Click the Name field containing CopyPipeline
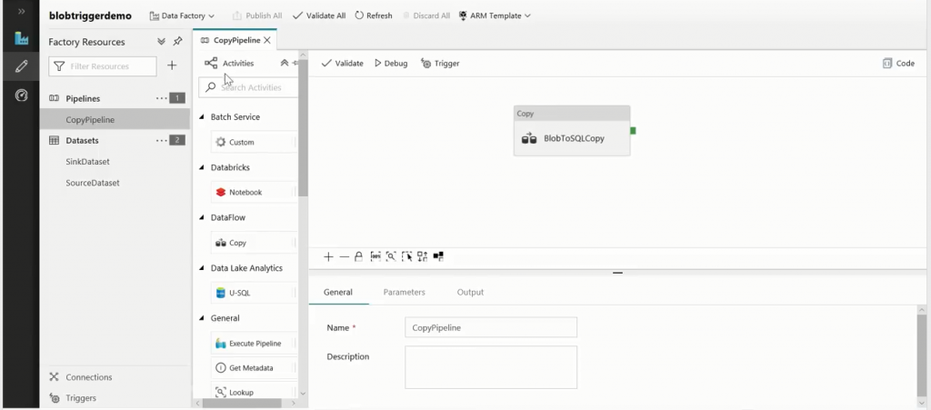931x410 pixels. [x=491, y=327]
